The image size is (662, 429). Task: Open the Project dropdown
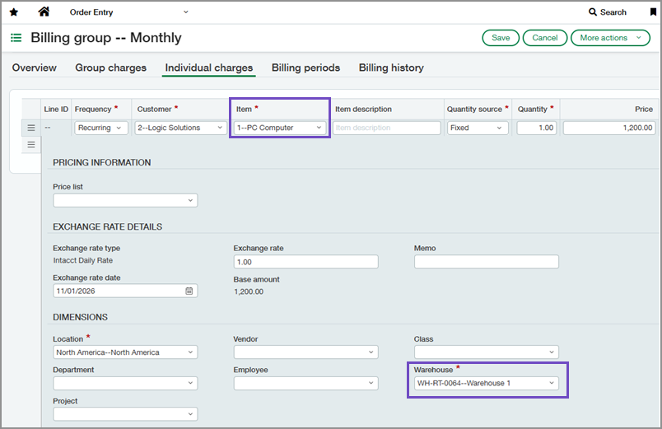(125, 414)
